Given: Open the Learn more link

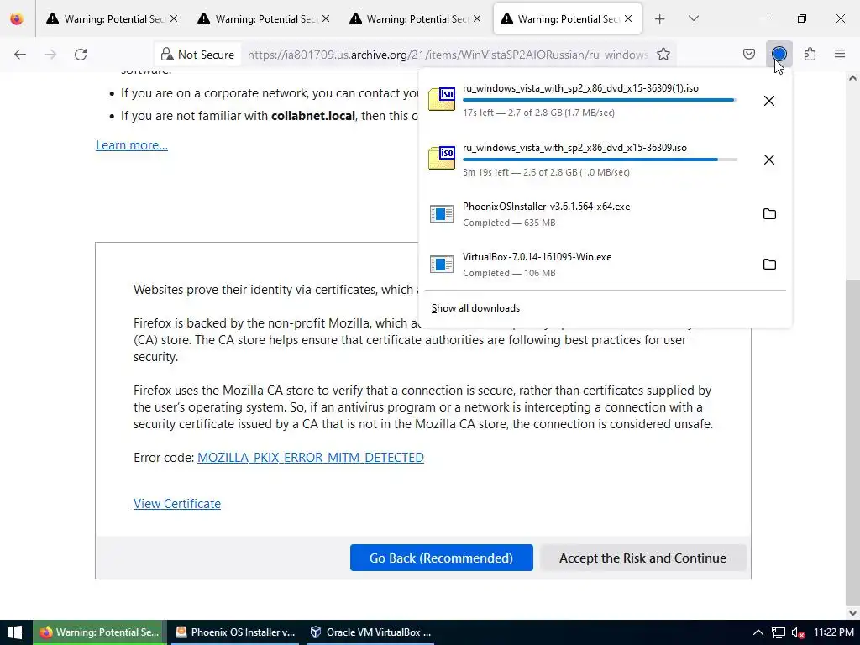Looking at the screenshot, I should tap(132, 145).
